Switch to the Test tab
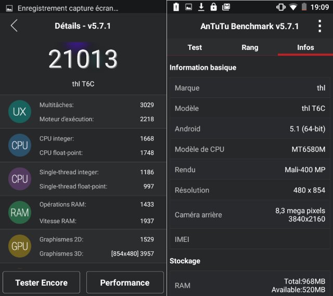333x296 pixels. [x=195, y=47]
